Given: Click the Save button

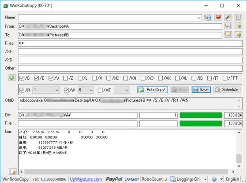Looking at the screenshot, I should click(x=201, y=90).
